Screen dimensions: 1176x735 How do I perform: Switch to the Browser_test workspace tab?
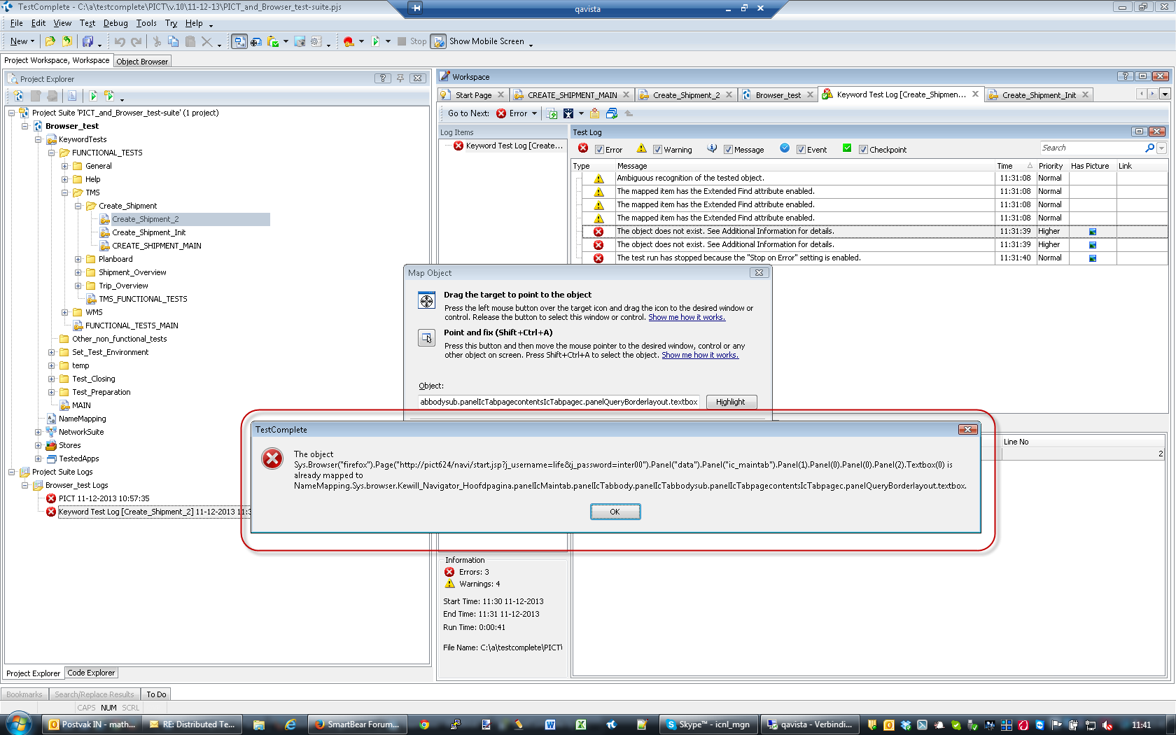point(778,95)
